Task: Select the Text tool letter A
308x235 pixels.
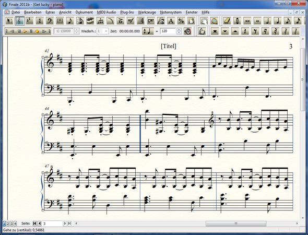Action: point(171,21)
